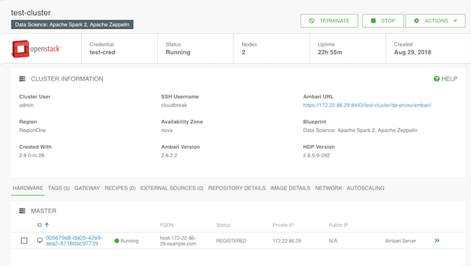Select the master instance checkbox

tap(24, 241)
